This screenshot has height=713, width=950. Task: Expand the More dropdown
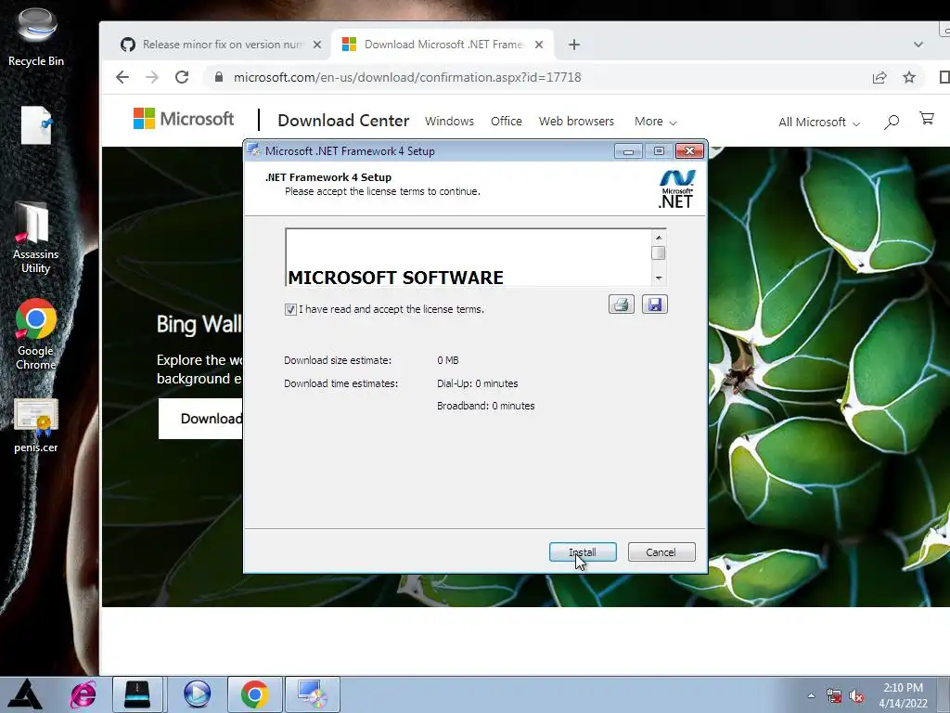pos(655,122)
